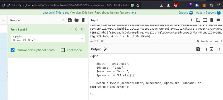The image size is (223, 100).
Task: Open the browser downloads panel
Action: [161, 5]
